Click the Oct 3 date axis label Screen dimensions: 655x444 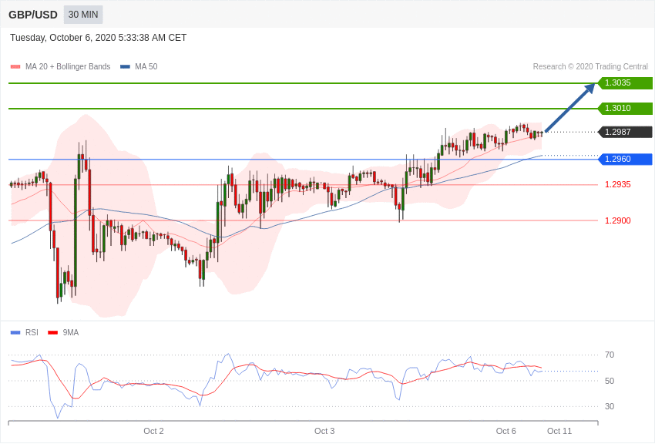pyautogui.click(x=324, y=431)
